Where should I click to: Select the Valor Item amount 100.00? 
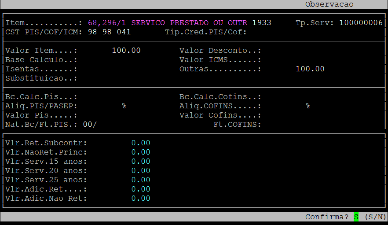point(126,51)
